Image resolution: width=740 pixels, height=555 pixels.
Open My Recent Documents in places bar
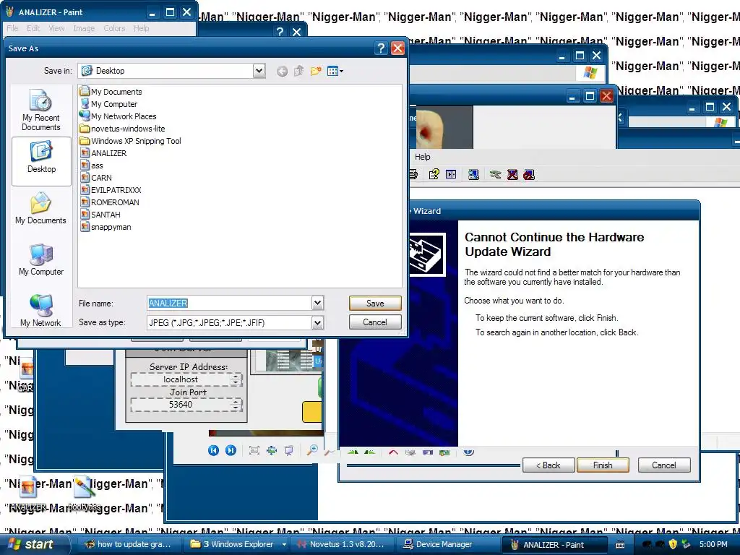pyautogui.click(x=41, y=110)
